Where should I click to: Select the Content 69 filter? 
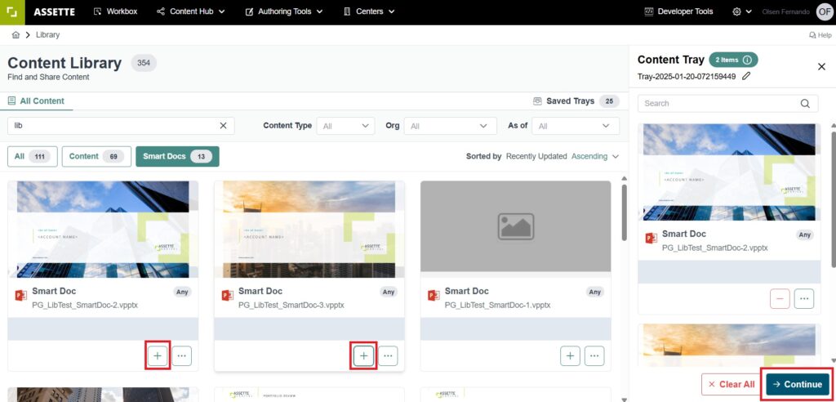point(96,156)
